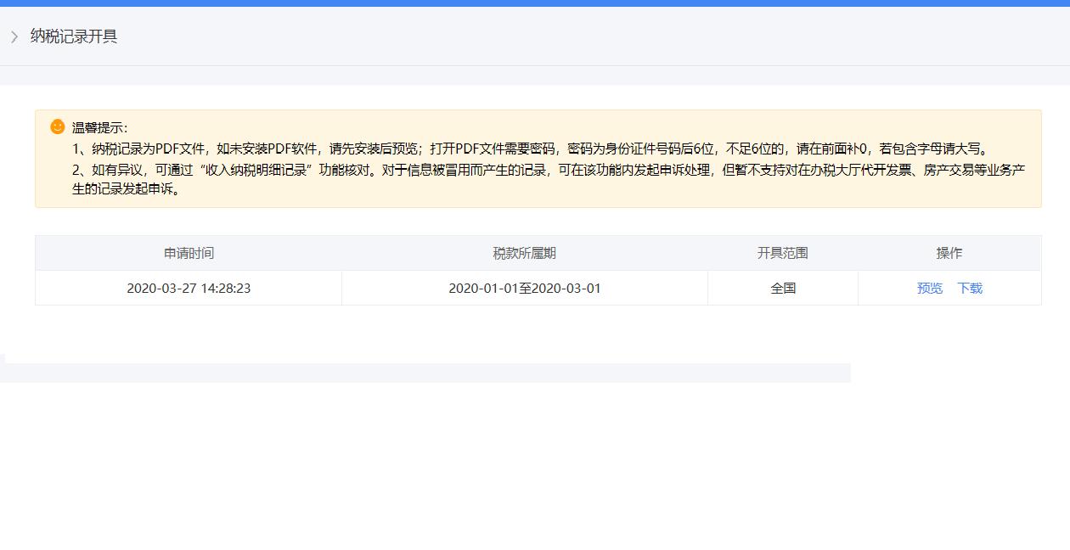The width and height of the screenshot is (1070, 550).
Task: Select the 税款所属期 column header
Action: [x=524, y=252]
